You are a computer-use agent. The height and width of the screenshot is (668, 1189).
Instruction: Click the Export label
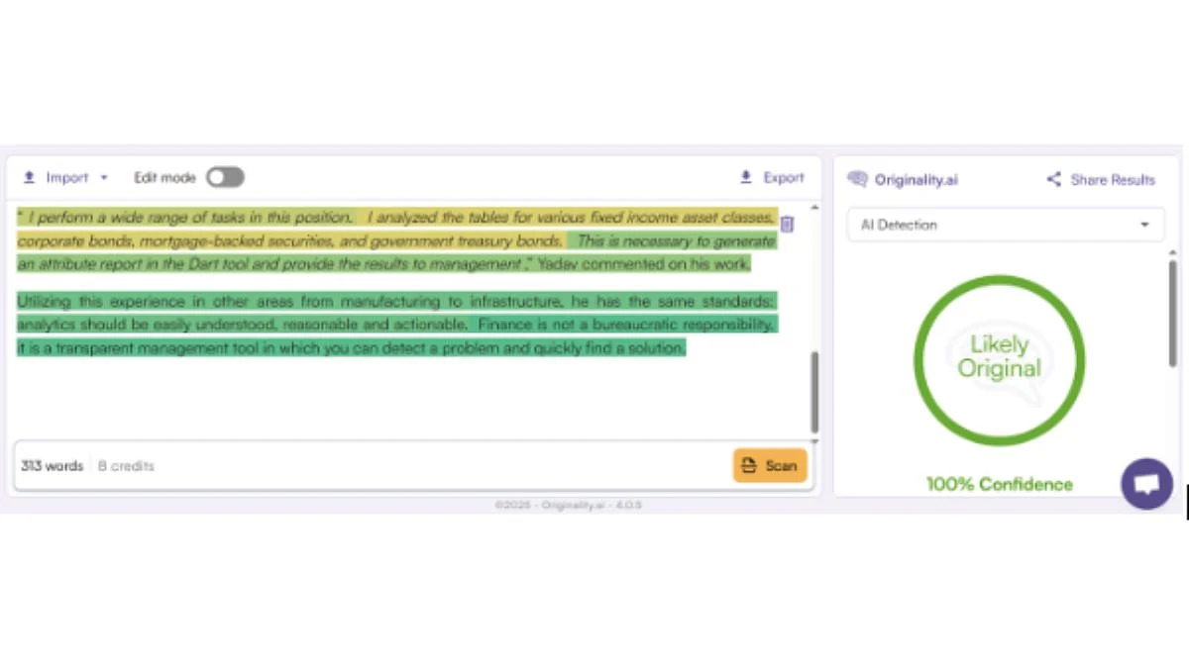pyautogui.click(x=784, y=178)
